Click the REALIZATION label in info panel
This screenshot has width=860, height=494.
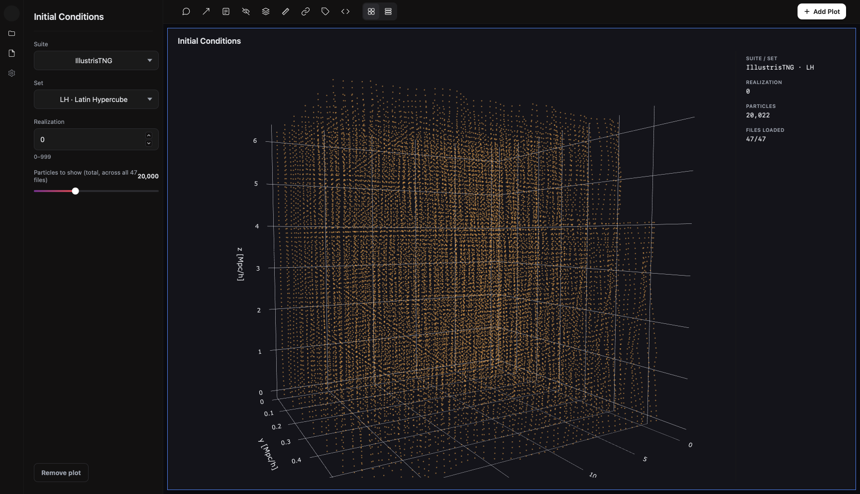[x=764, y=82]
